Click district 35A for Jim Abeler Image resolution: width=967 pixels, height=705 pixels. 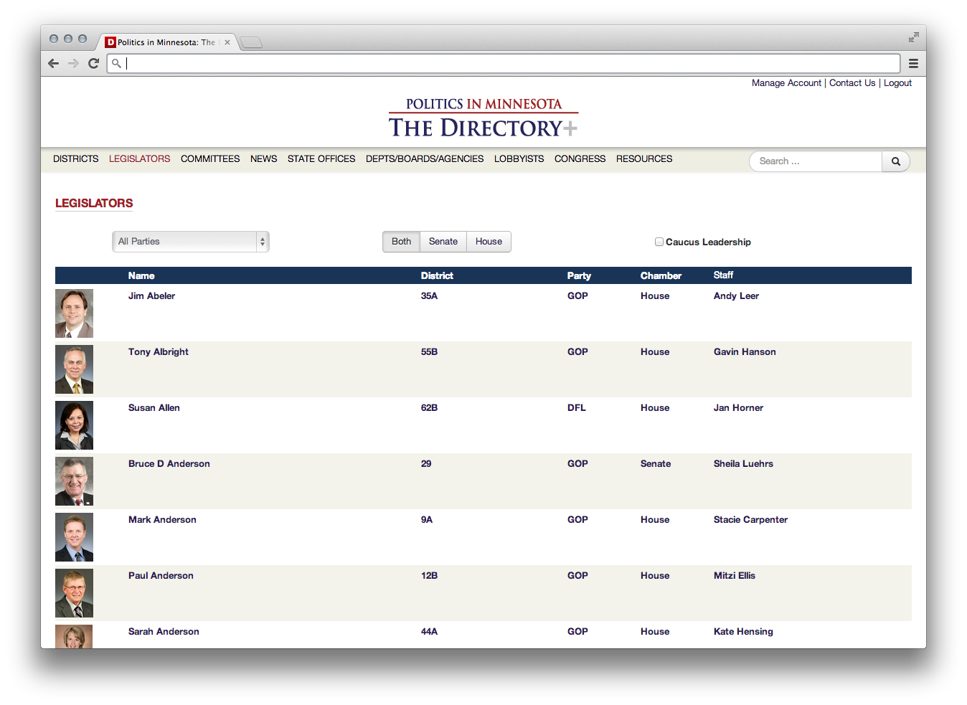pos(429,295)
